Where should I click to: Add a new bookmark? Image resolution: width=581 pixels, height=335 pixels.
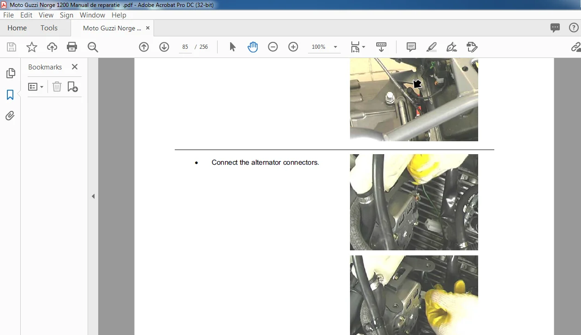coord(73,87)
